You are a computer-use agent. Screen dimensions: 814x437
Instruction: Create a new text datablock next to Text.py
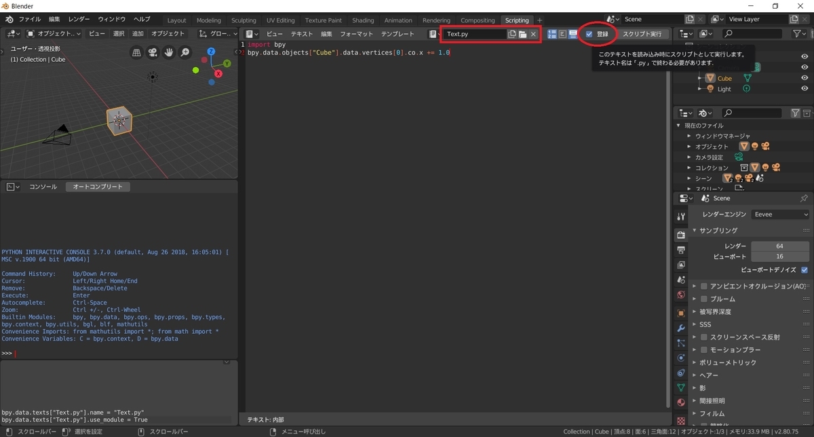coord(513,34)
